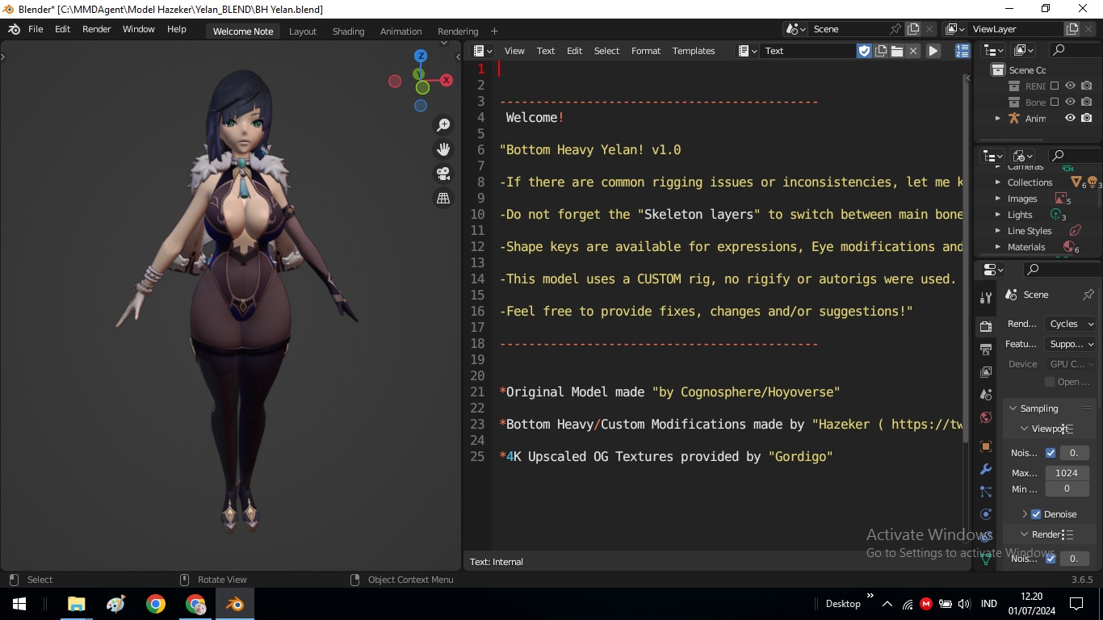The height and width of the screenshot is (620, 1103).
Task: Open the File menu
Action: (x=36, y=29)
